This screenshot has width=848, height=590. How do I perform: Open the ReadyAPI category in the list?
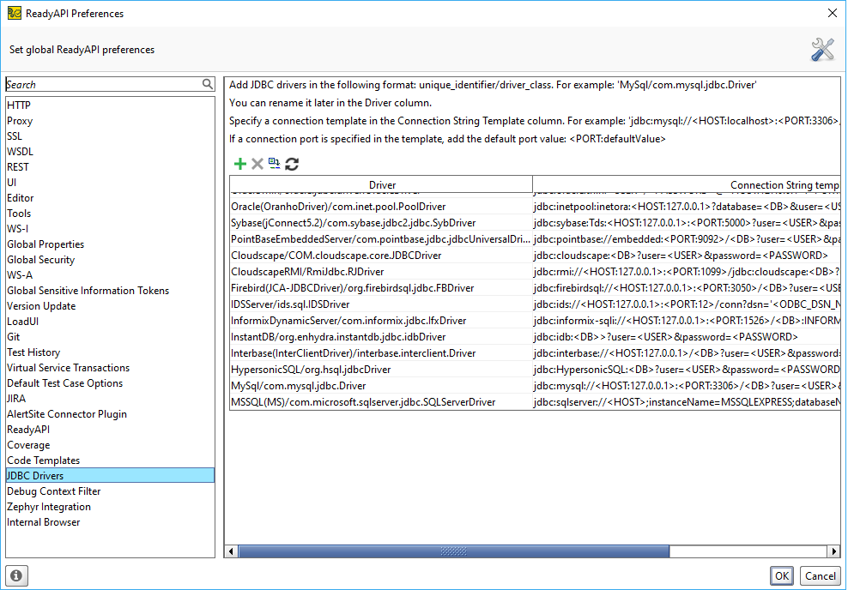click(111, 430)
